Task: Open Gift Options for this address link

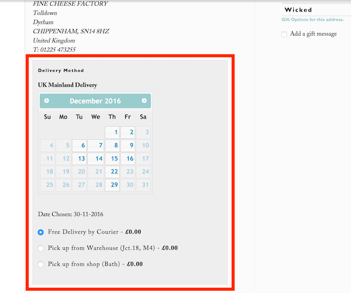Action: [x=312, y=20]
